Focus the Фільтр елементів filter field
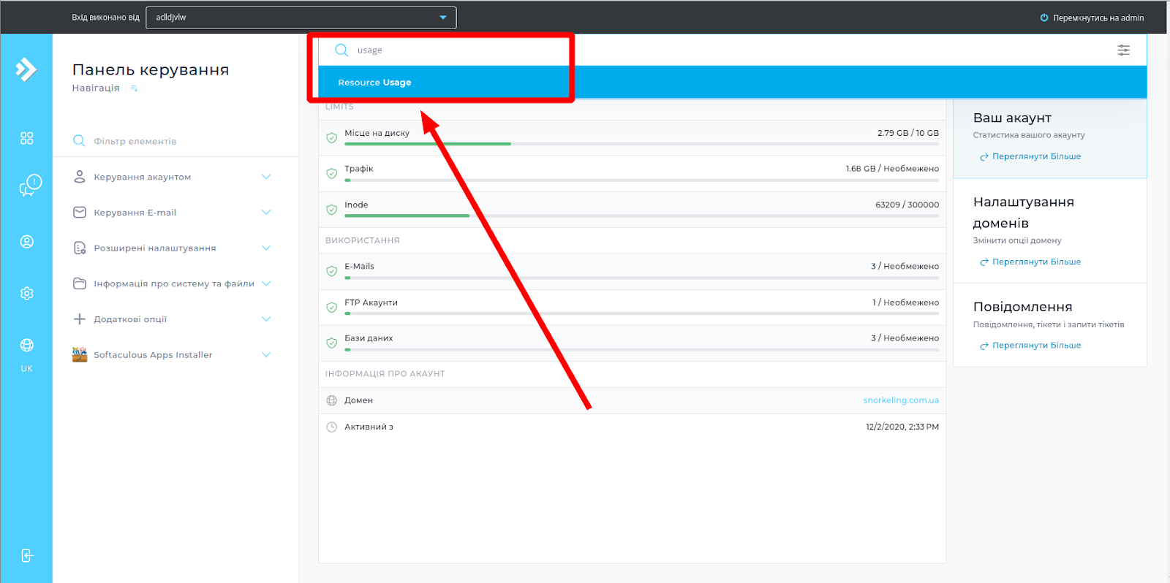This screenshot has height=583, width=1170. (x=175, y=141)
